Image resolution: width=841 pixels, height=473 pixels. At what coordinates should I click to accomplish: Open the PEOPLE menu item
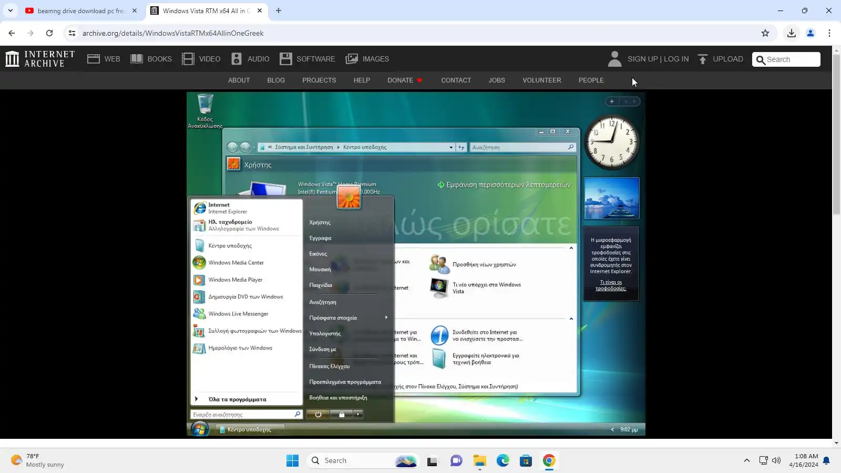(x=591, y=80)
